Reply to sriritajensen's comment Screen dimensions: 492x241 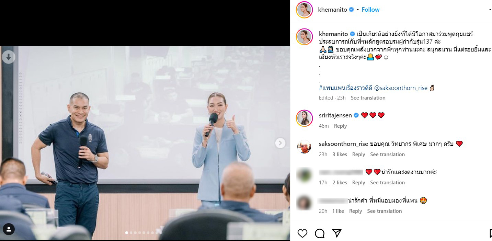(x=340, y=126)
